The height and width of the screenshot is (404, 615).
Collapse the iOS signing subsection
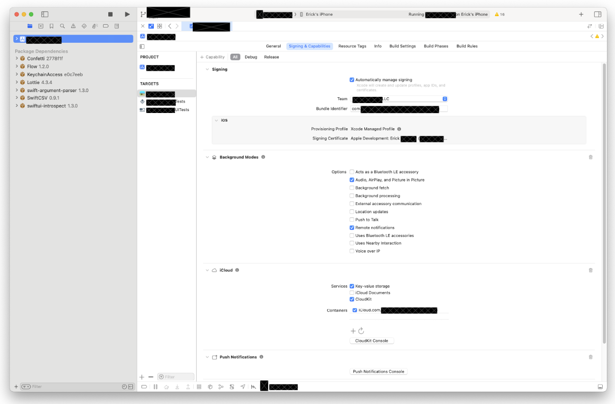217,121
